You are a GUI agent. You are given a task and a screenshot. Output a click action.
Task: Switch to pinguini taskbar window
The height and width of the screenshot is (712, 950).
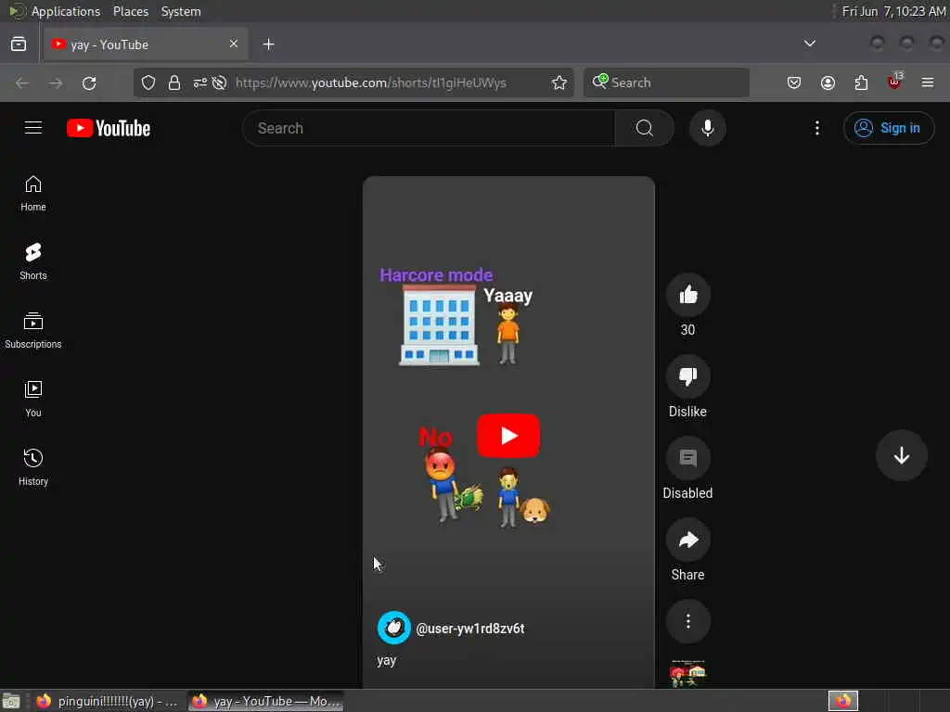coord(108,701)
